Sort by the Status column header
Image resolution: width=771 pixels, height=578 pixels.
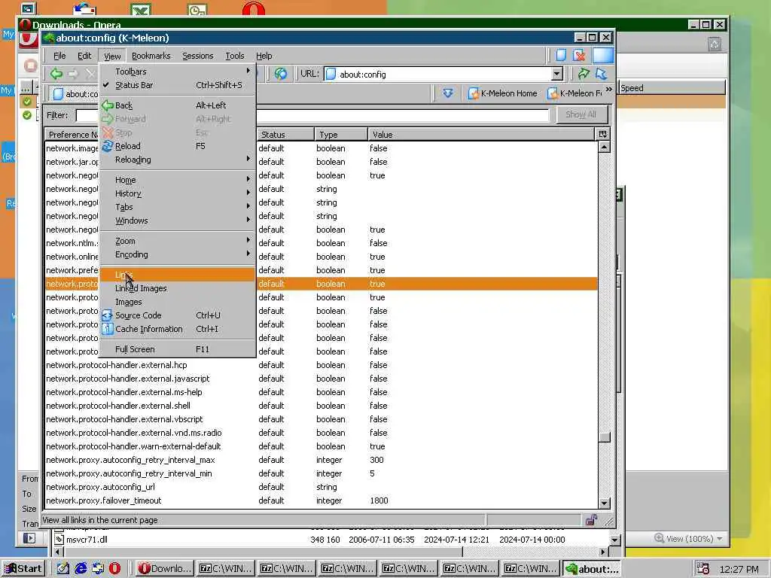click(x=285, y=134)
